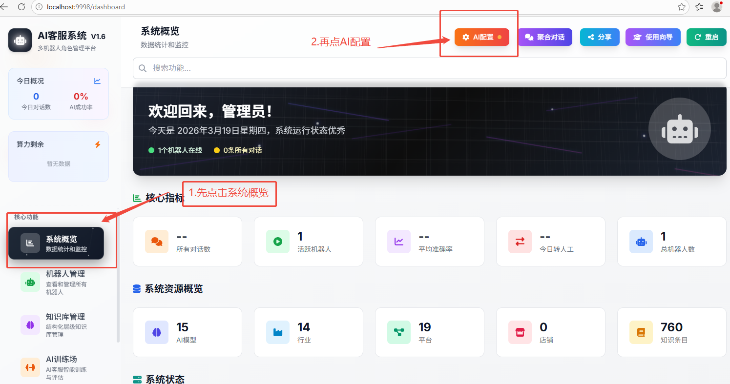Click the 平均准确率 chart icon
The width and height of the screenshot is (730, 384).
(399, 242)
